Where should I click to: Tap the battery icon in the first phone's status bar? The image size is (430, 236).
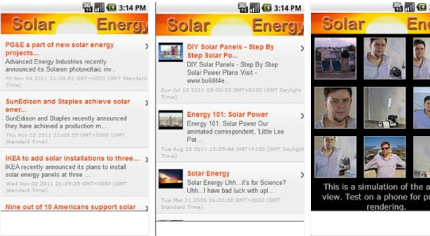click(112, 7)
